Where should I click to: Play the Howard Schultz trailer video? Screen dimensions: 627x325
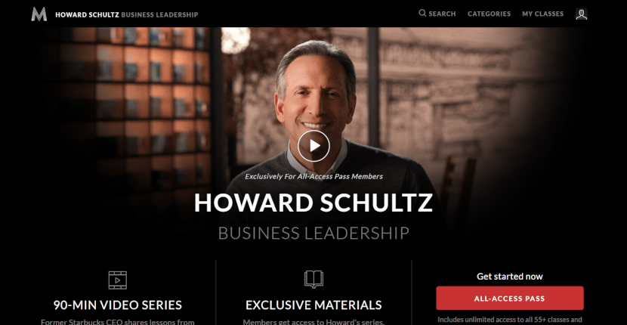[313, 146]
